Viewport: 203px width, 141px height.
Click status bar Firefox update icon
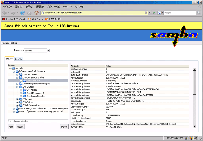[191, 138]
